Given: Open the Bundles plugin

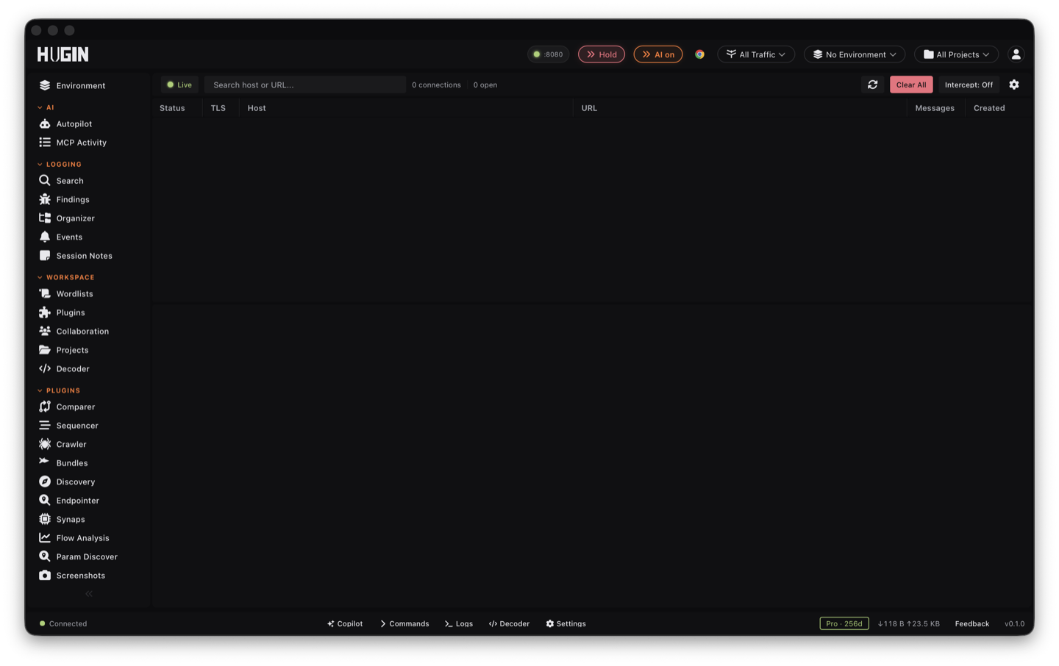Looking at the screenshot, I should click(x=63, y=463).
